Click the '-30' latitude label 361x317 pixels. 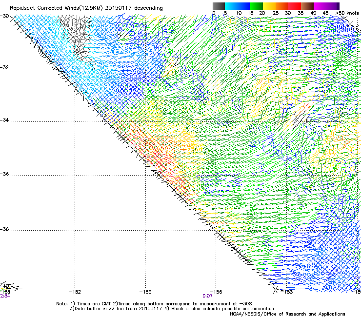(x=4, y=16)
